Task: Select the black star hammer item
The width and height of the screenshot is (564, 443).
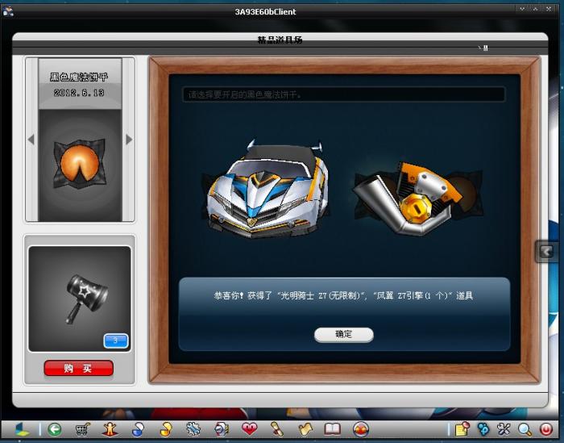Action: coord(86,299)
